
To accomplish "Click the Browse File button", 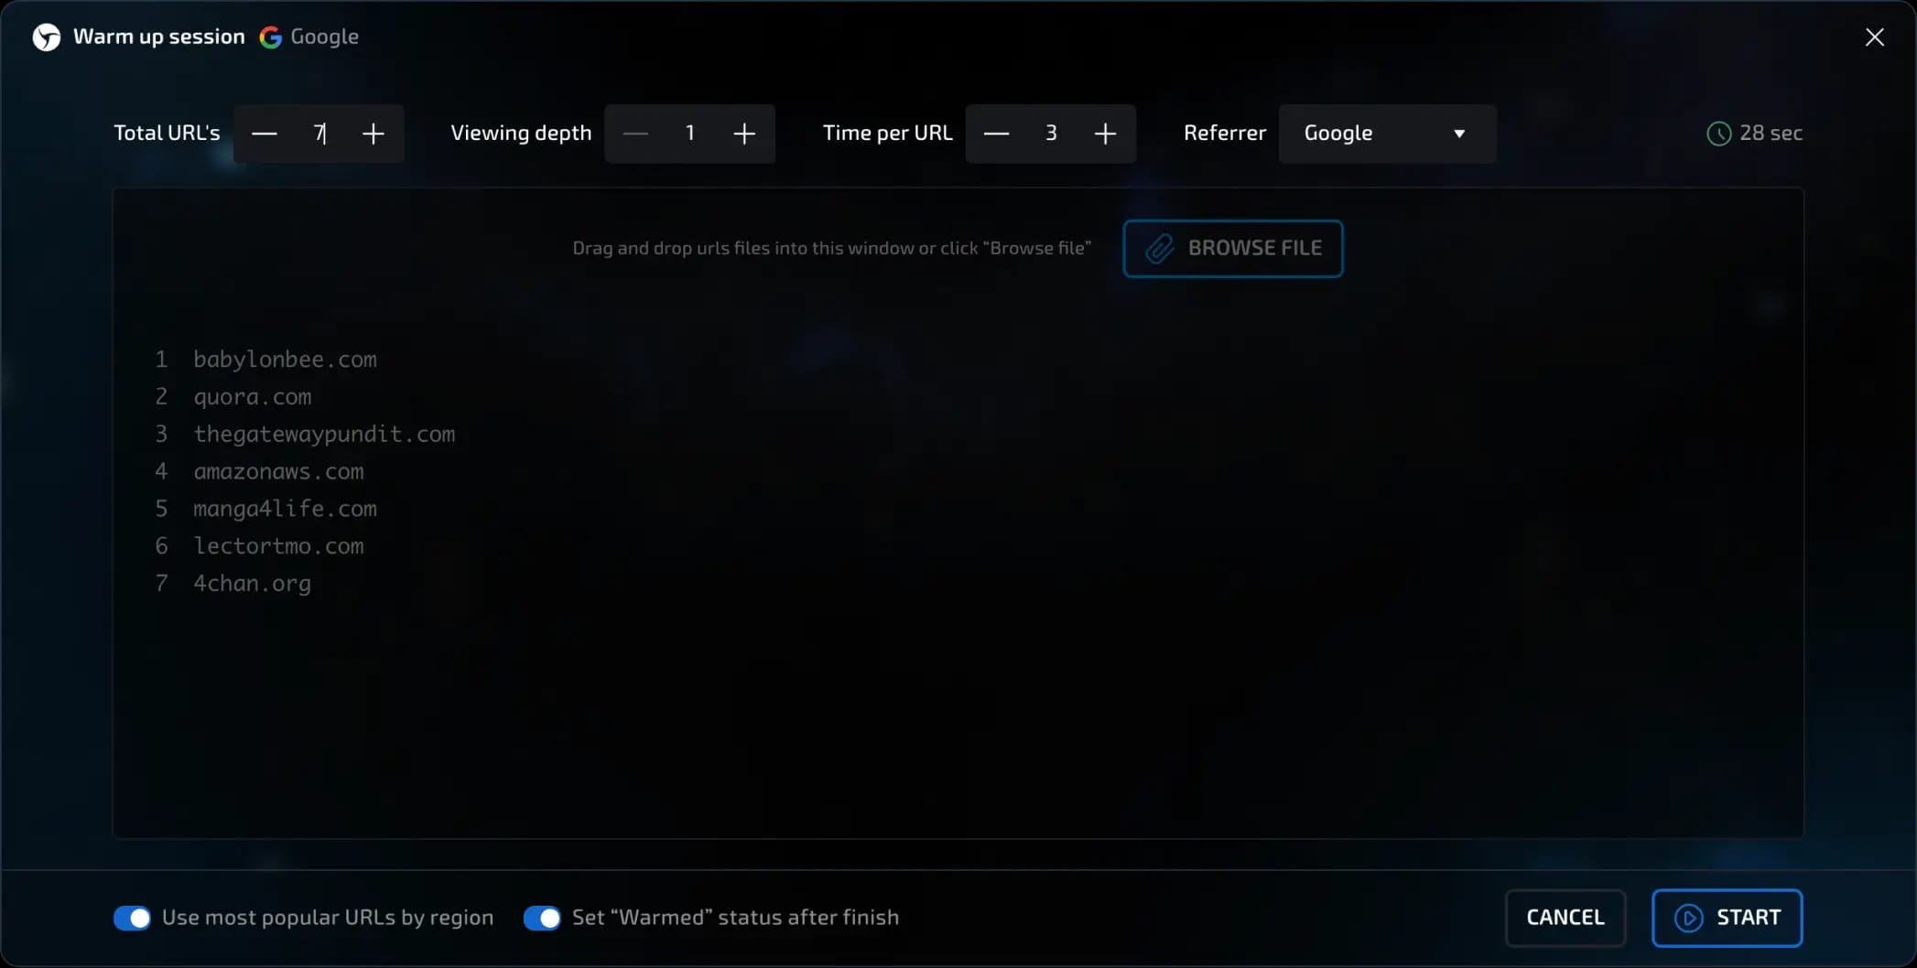I will click(1232, 248).
